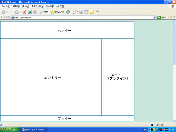Open the お気に入り(A) menu

(37, 7)
